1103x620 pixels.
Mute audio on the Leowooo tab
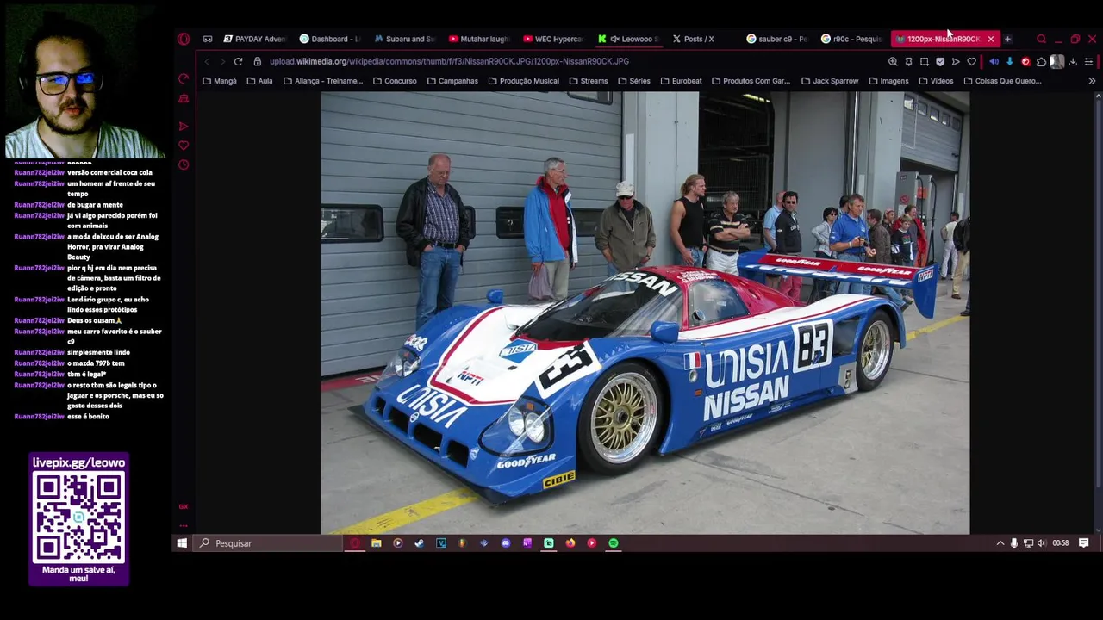point(614,39)
